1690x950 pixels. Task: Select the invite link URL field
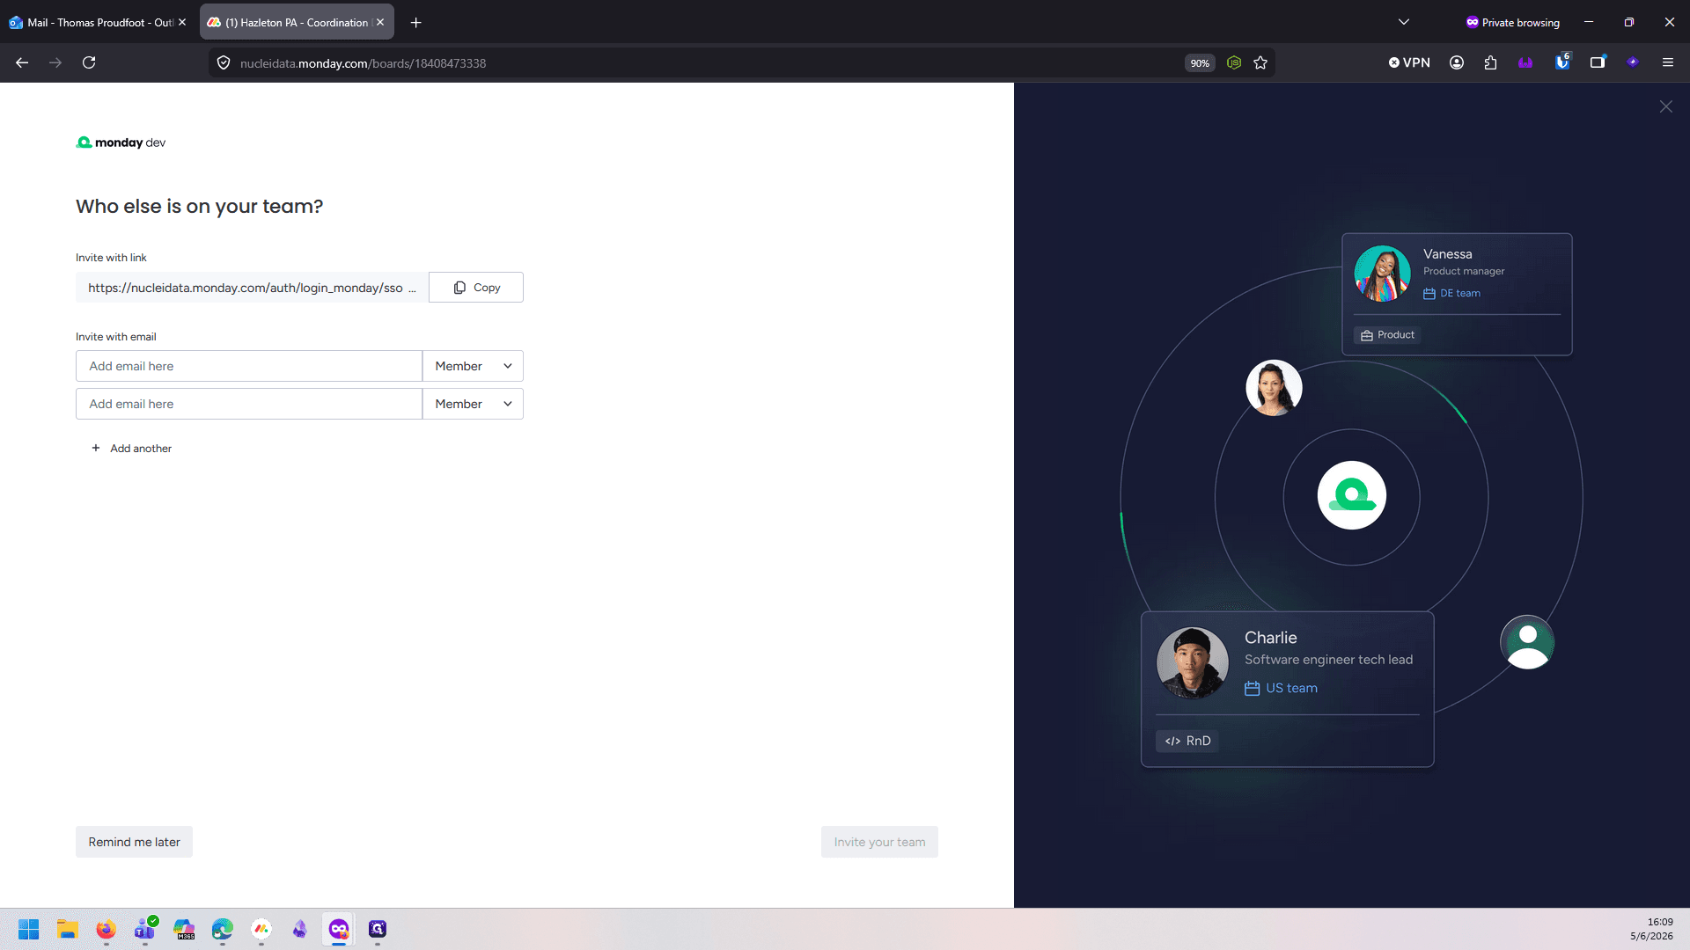[x=252, y=288]
